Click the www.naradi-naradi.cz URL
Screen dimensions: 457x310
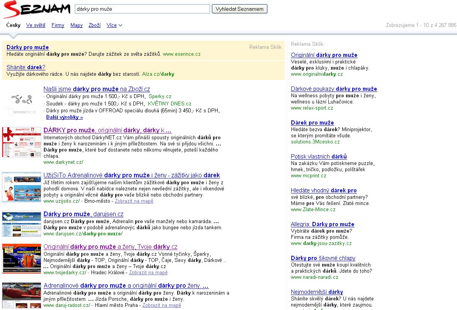point(314,277)
